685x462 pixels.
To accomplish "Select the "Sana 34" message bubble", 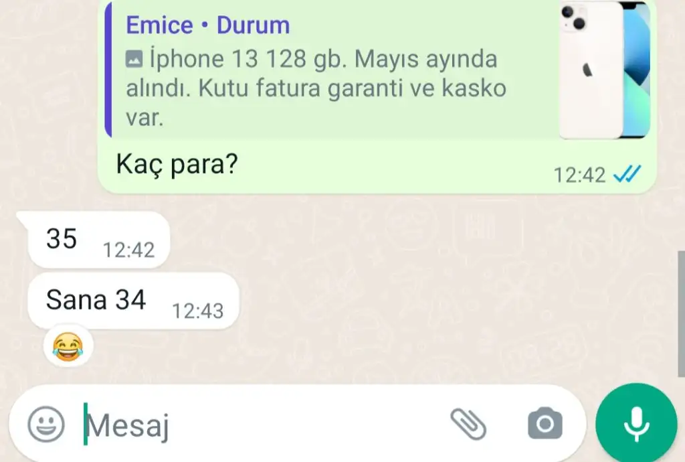I will pos(133,301).
